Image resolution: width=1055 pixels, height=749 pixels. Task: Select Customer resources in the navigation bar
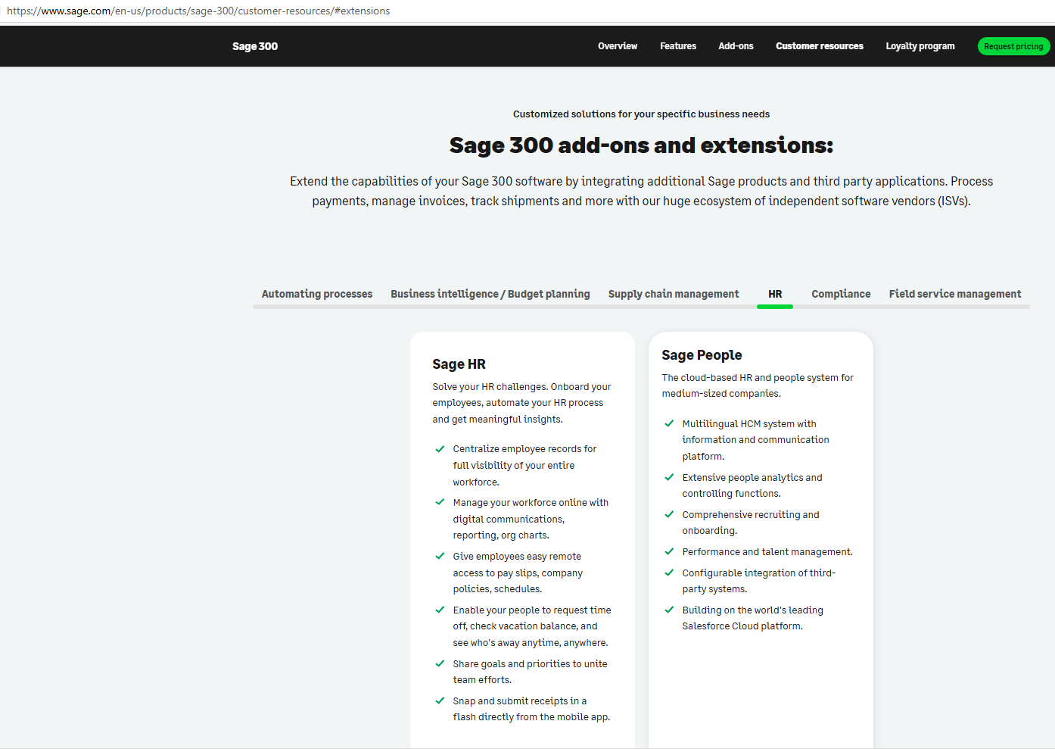[x=820, y=46]
